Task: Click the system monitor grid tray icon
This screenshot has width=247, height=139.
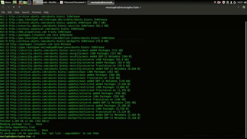Action: (x=228, y=2)
